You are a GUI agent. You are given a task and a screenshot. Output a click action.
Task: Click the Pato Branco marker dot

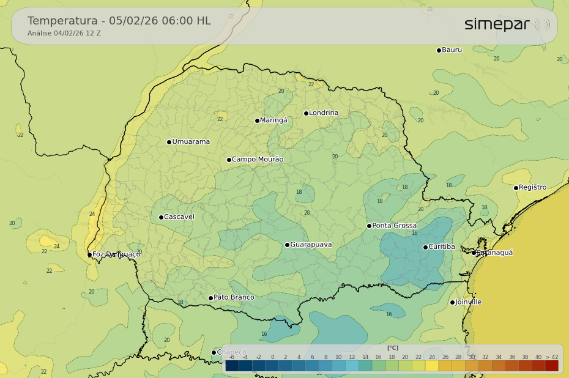coord(210,298)
